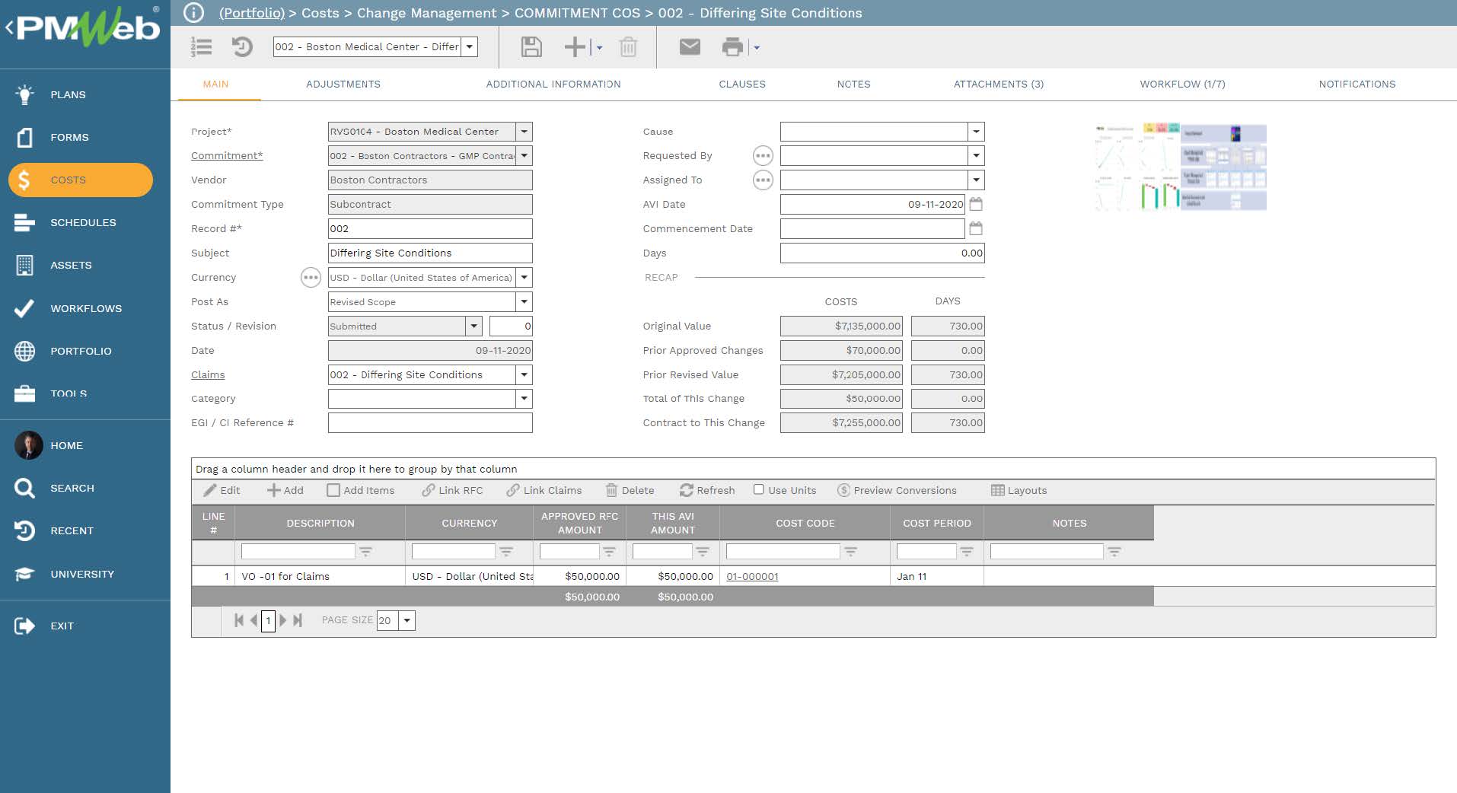Switch to the Adjustments tab
The image size is (1457, 793).
point(343,84)
